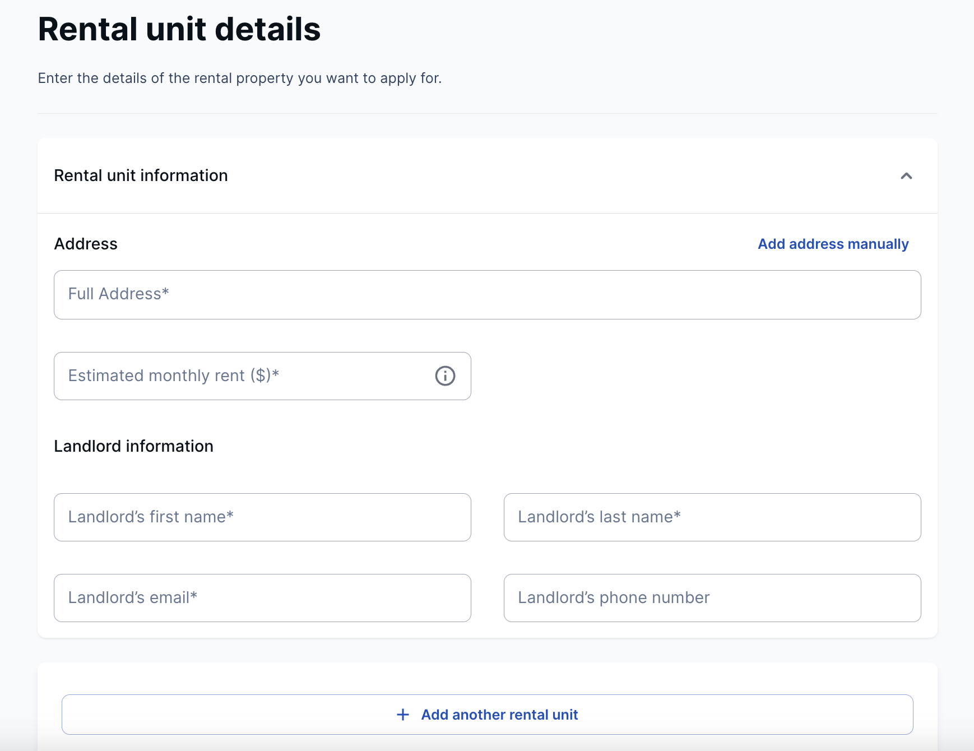The image size is (974, 751).
Task: Click the Landlord information heading
Action: 133,446
